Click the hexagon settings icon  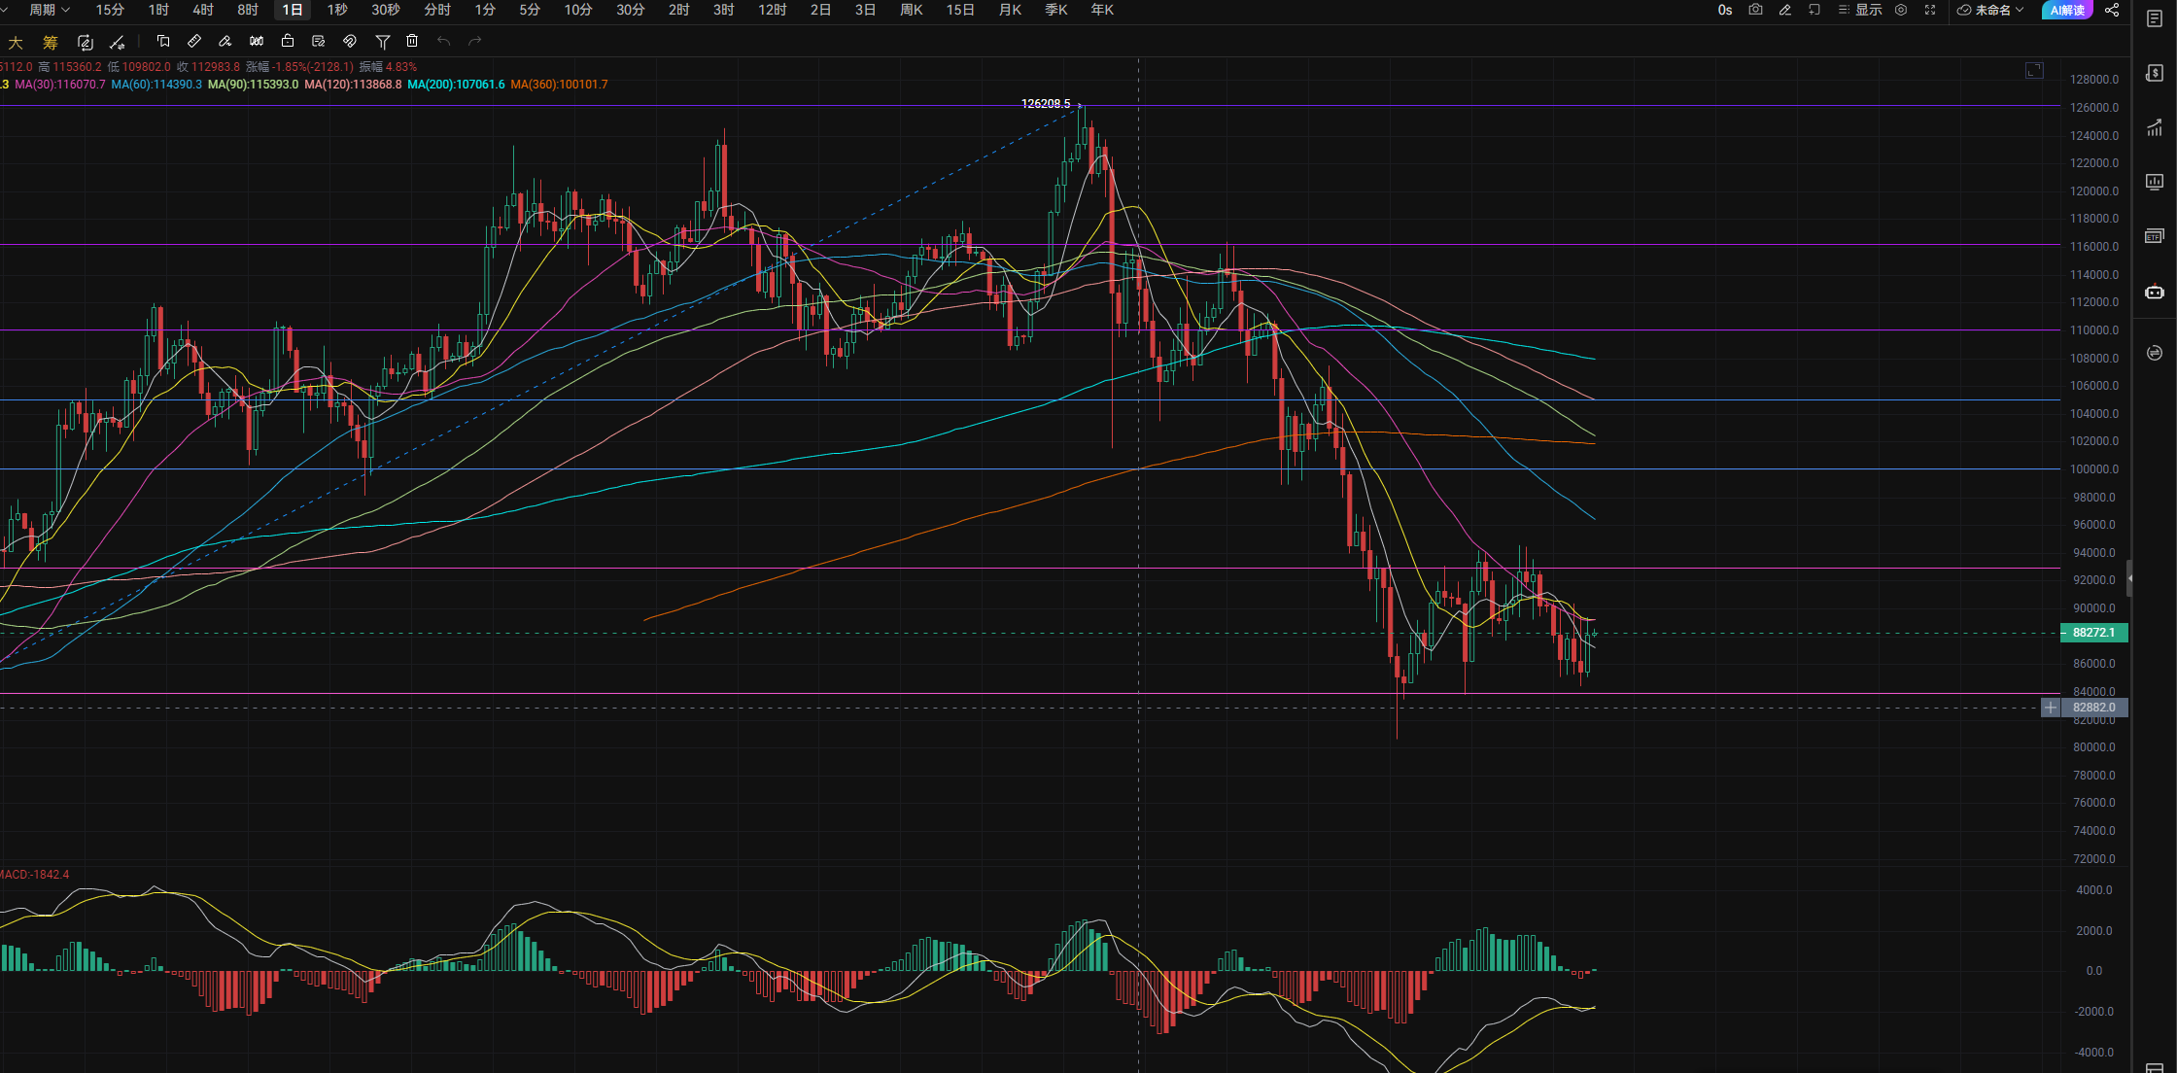point(1901,10)
